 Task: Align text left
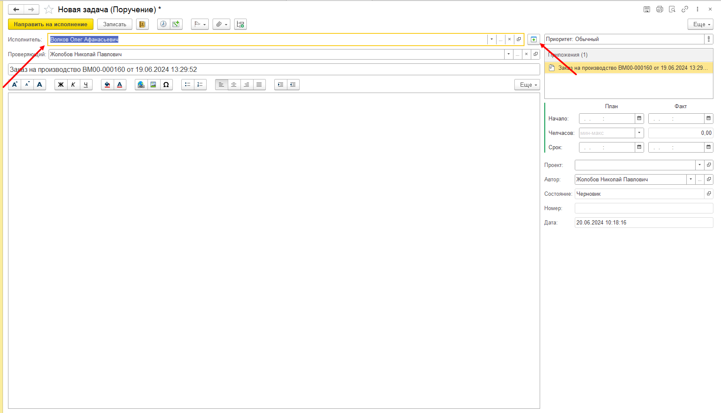coord(221,85)
